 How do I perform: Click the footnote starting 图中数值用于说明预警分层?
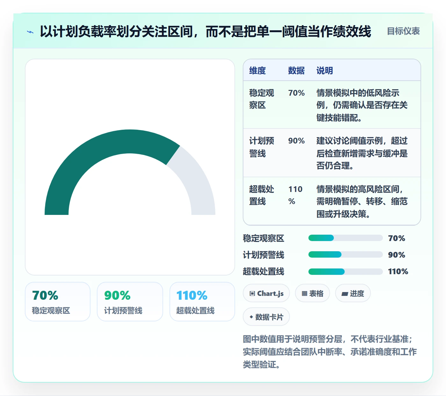point(330,352)
